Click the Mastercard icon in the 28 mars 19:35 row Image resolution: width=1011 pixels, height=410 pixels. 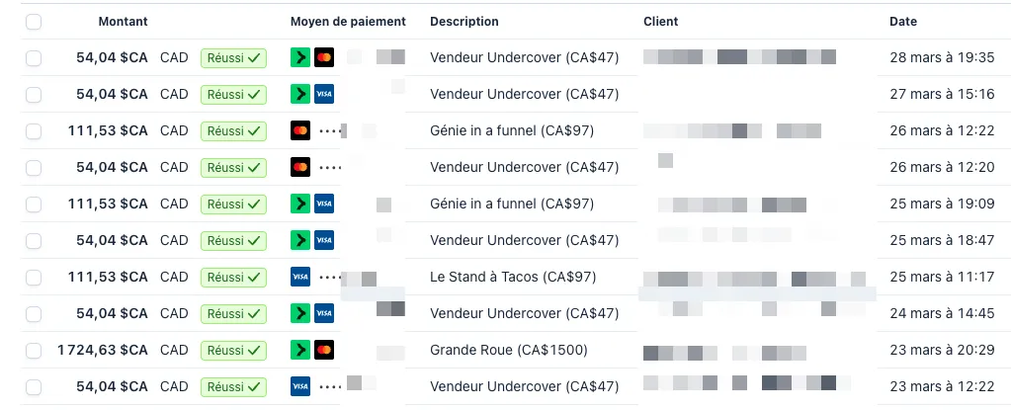pos(323,58)
